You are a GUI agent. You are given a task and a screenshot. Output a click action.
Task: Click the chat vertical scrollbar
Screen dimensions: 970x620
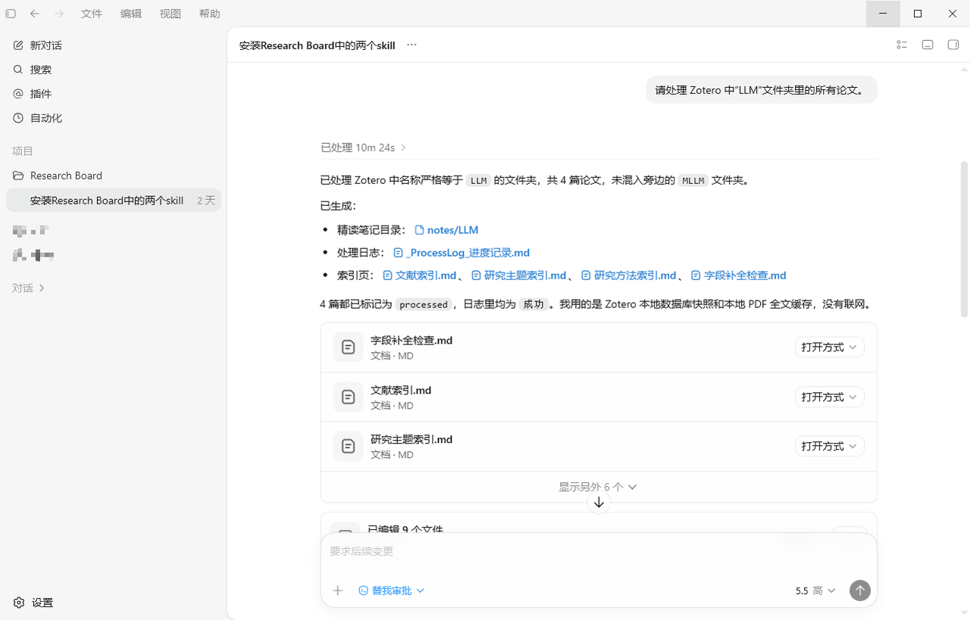(965, 238)
